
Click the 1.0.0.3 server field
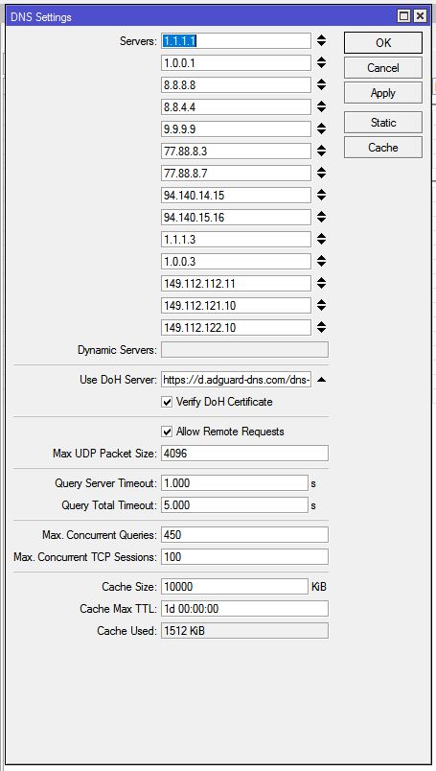tap(236, 261)
